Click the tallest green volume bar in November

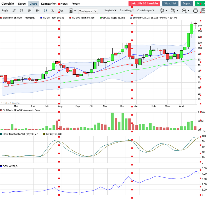[x=112, y=121]
